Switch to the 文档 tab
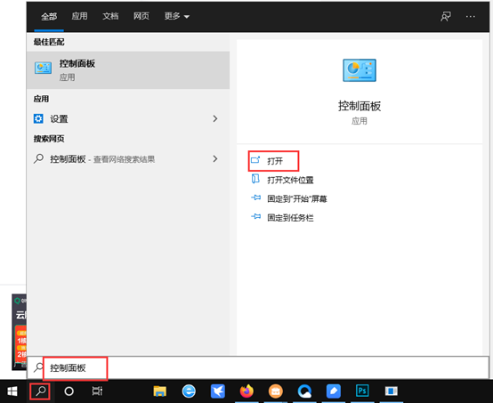The image size is (493, 403). point(110,16)
